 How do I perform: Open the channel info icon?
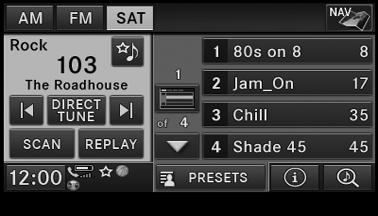click(x=295, y=177)
